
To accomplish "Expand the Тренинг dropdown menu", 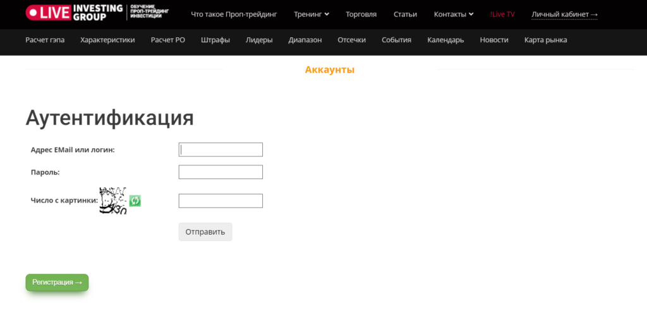I will pos(311,15).
